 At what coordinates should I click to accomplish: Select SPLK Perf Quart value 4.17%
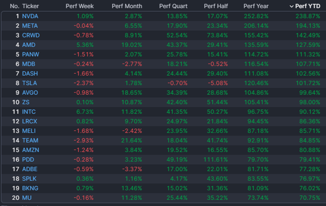[x=179, y=179]
